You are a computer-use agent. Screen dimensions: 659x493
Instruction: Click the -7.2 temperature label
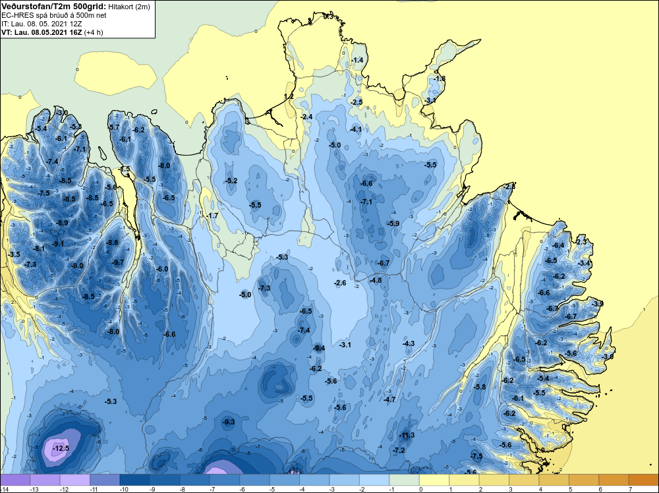(x=399, y=450)
